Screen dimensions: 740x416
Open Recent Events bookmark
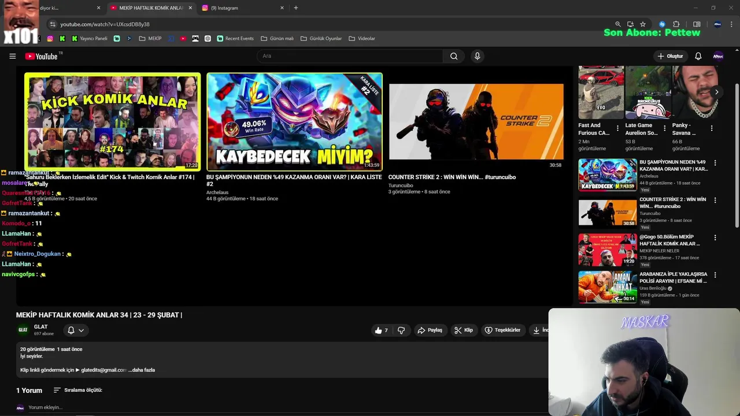pos(235,39)
